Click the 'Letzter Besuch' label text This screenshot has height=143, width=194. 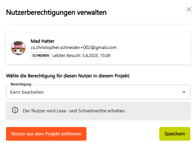66,56
